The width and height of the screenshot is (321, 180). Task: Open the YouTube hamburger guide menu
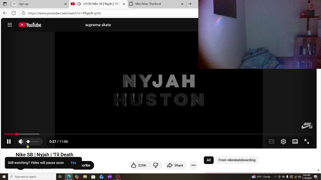click(x=10, y=25)
